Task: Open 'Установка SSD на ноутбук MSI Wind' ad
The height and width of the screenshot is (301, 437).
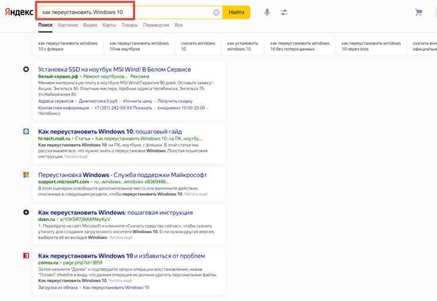Action: tap(115, 69)
